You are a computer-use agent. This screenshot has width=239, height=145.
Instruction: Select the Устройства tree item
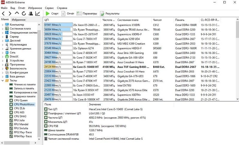[17, 60]
